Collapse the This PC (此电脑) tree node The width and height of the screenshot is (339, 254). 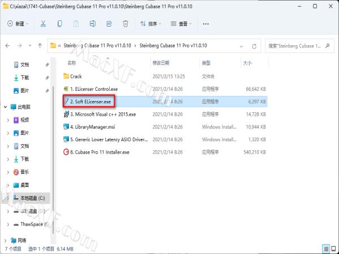[x=5, y=107]
